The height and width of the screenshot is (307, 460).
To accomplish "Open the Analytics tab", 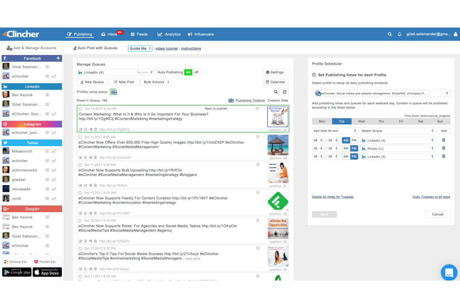I will pyautogui.click(x=169, y=34).
